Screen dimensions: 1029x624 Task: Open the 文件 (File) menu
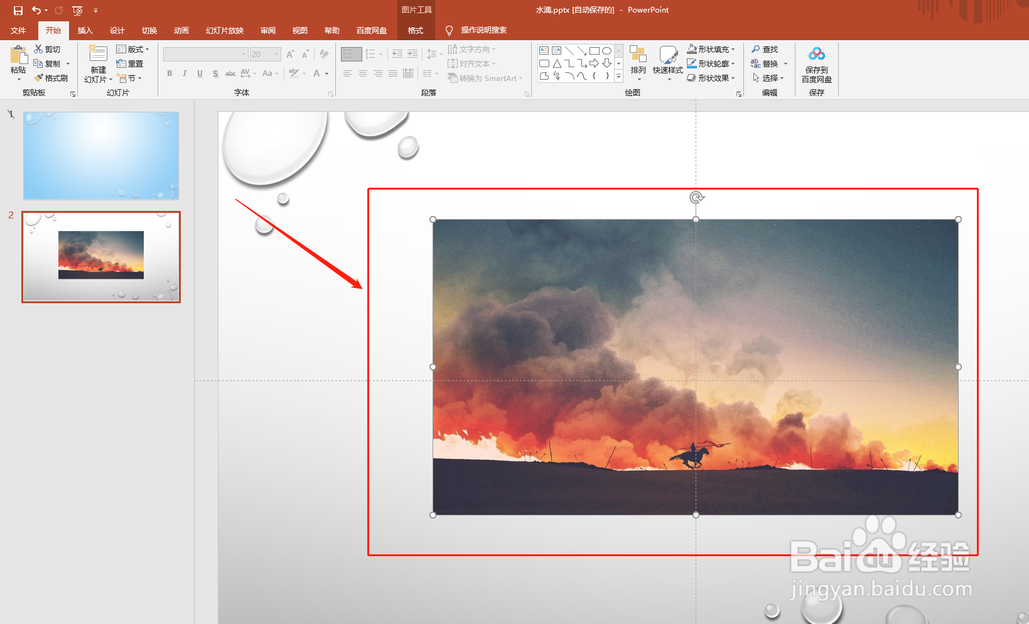[x=18, y=30]
